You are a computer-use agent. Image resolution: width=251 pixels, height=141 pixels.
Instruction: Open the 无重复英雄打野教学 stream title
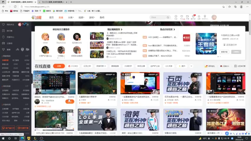pos(88,97)
